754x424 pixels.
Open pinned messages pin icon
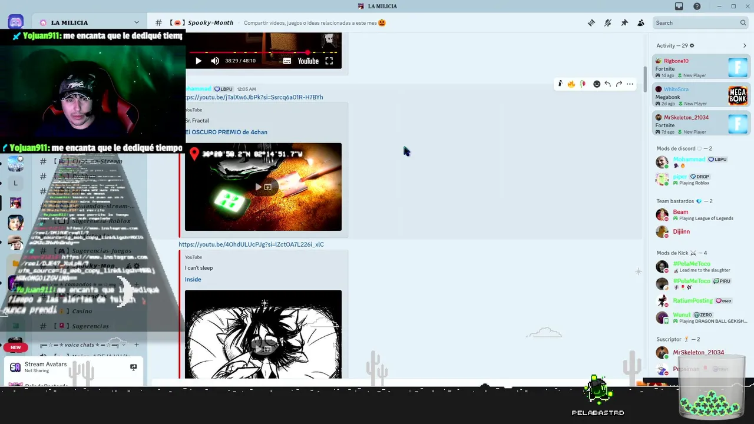624,23
